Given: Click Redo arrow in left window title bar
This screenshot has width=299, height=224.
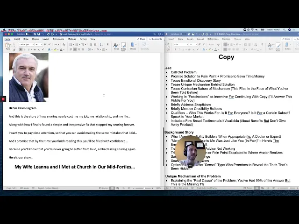Looking at the screenshot, I should coord(48,34).
